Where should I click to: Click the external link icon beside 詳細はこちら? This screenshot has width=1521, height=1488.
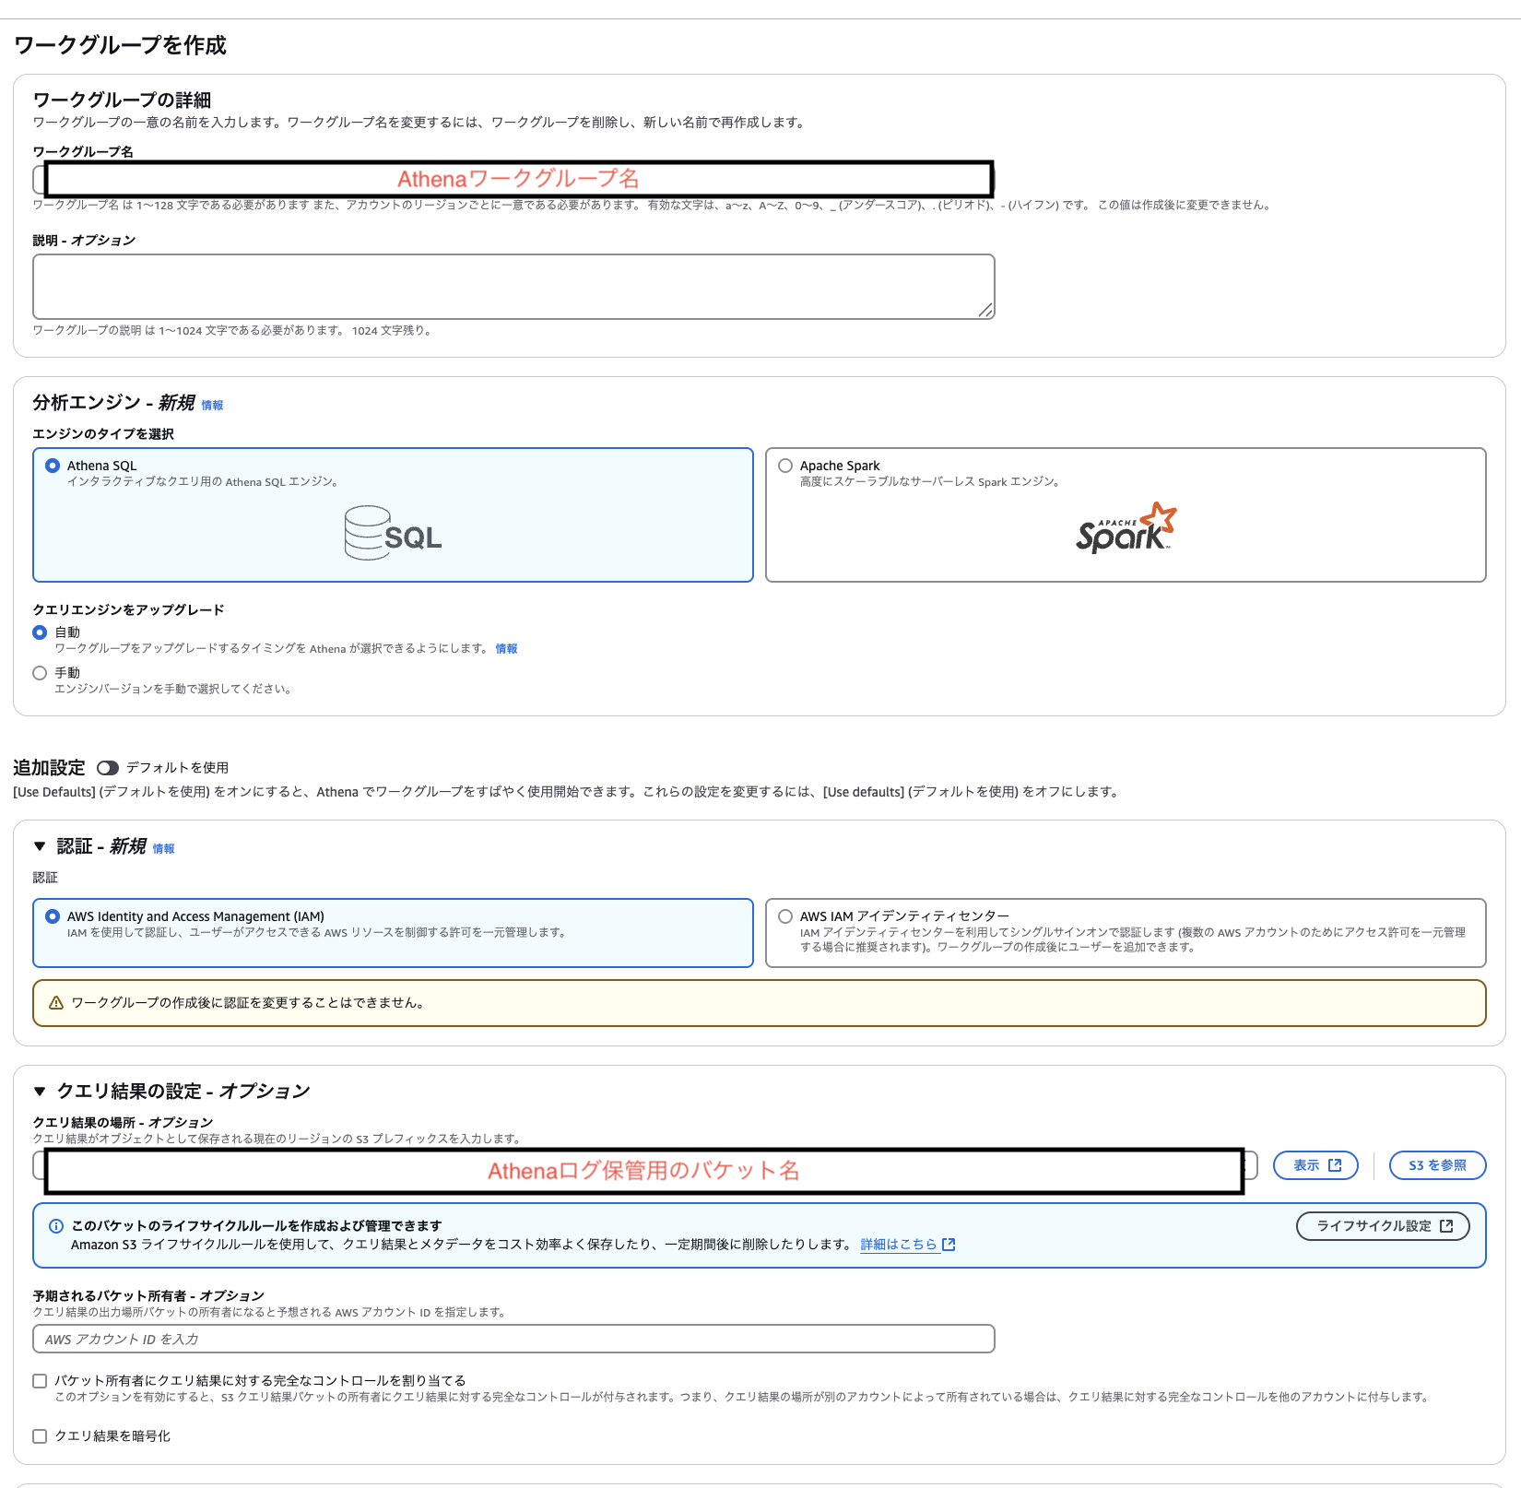[949, 1245]
